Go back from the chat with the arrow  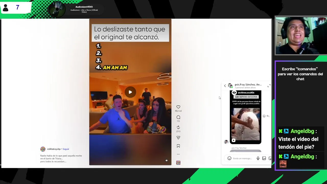coord(225,86)
